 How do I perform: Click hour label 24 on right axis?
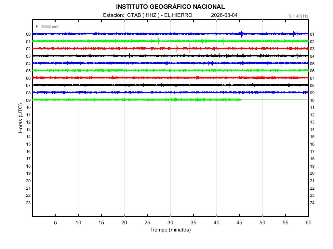pos(312,203)
